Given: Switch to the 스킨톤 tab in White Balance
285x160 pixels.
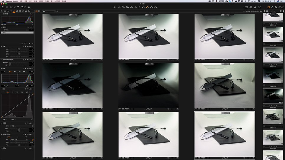Looking at the screenshot, I should click(x=26, y=137).
